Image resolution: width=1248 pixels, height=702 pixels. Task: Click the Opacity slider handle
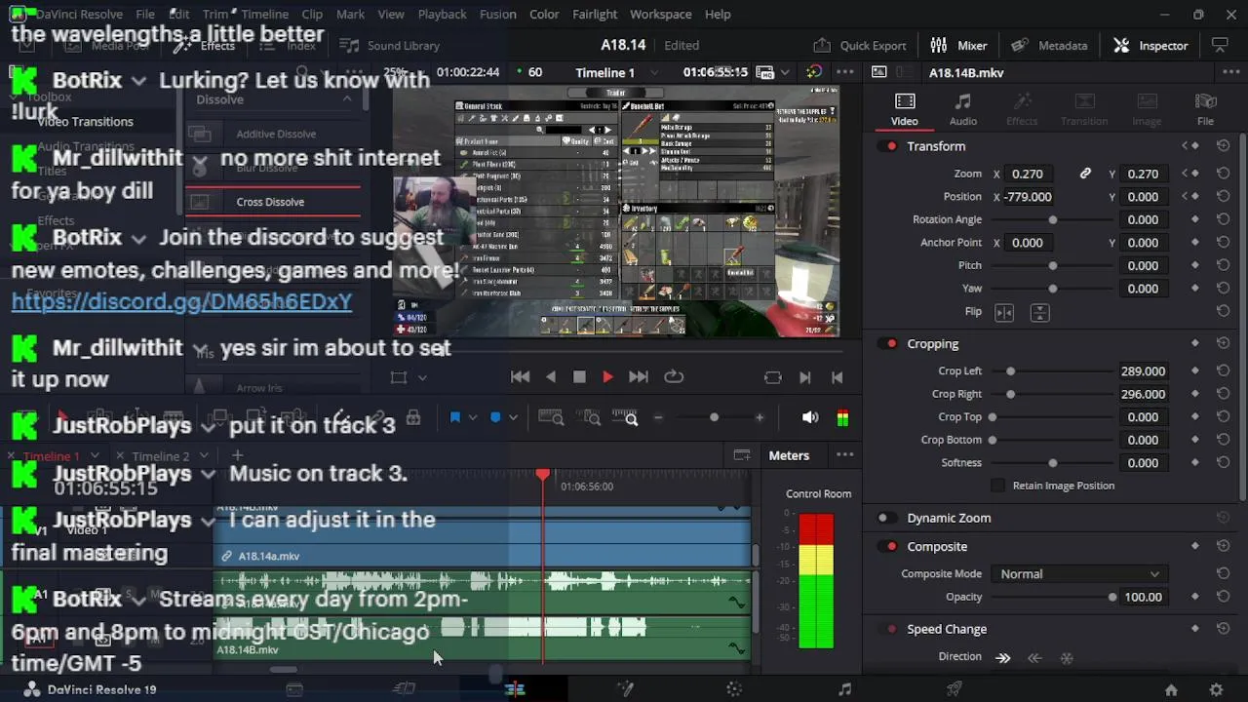pyautogui.click(x=1112, y=597)
